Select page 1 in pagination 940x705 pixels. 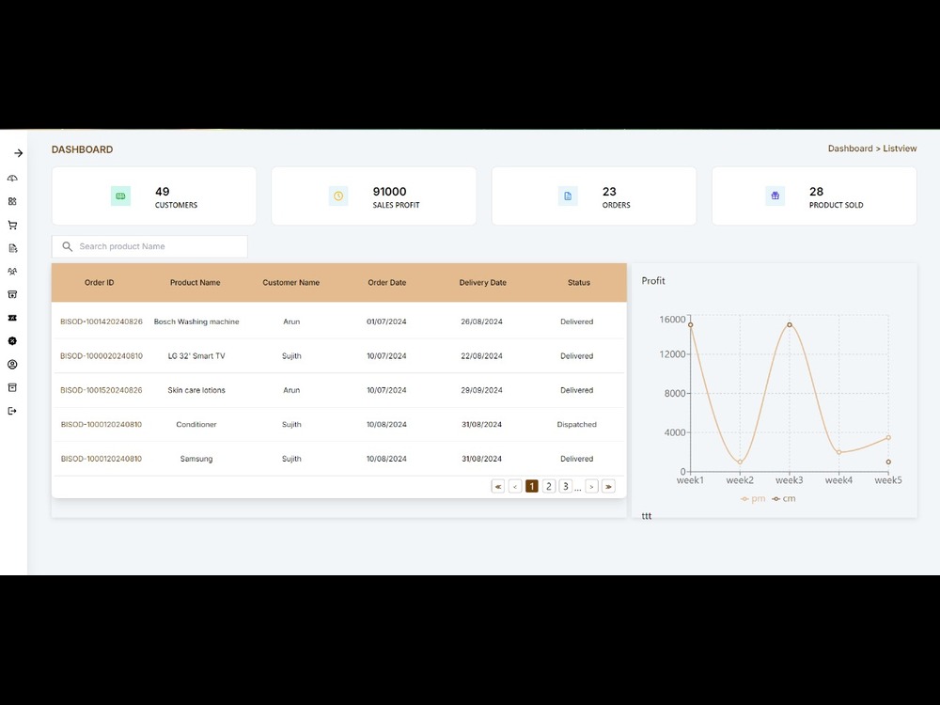[532, 486]
